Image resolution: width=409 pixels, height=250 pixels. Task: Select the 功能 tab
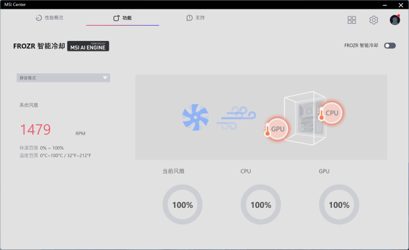[x=122, y=18]
